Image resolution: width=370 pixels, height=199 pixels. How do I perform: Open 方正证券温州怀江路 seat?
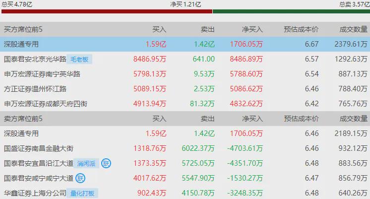[35, 89]
